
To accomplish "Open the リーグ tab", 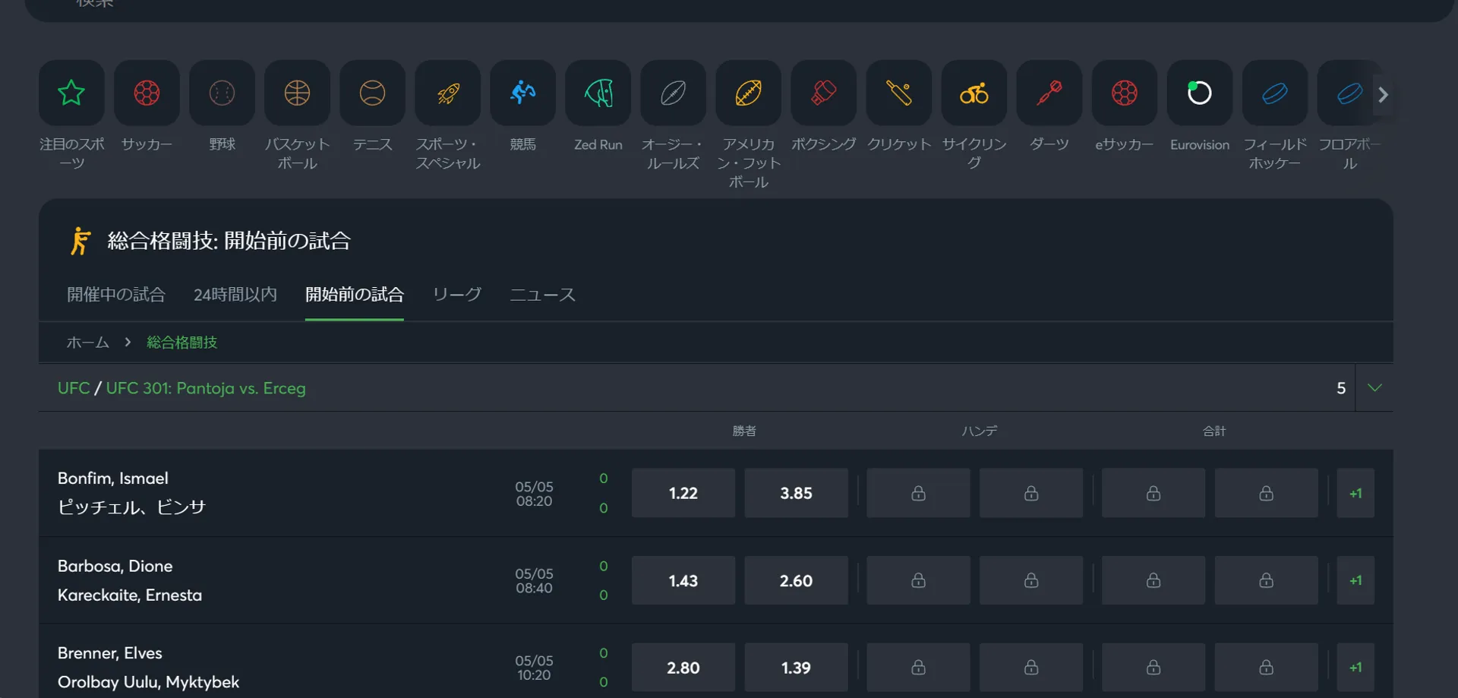I will [x=457, y=295].
